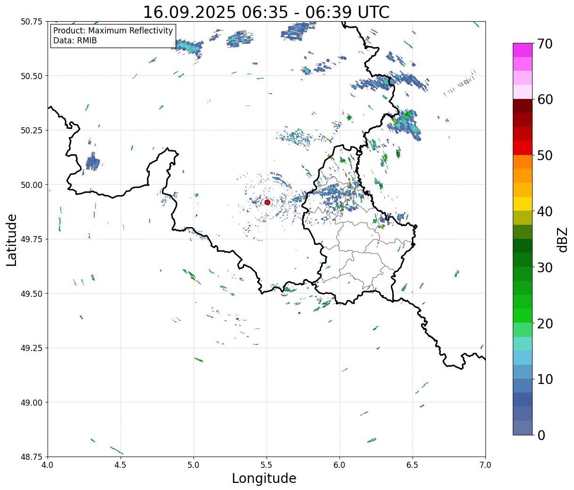This screenshot has width=574, height=490.
Task: Click the bright red swatch at 50 dBZ
Action: tap(523, 148)
